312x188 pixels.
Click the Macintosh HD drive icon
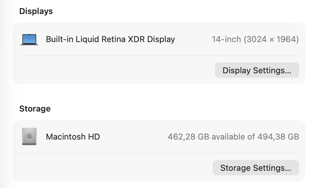pos(29,137)
